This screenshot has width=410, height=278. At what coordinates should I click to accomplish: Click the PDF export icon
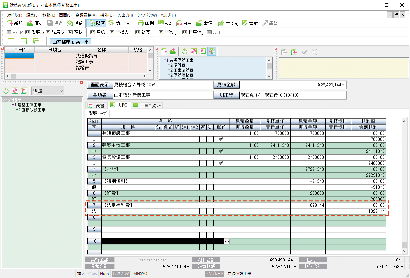click(180, 23)
